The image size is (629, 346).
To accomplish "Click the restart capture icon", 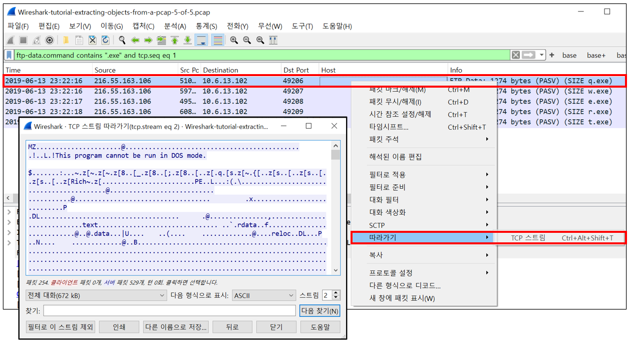I will pyautogui.click(x=37, y=40).
